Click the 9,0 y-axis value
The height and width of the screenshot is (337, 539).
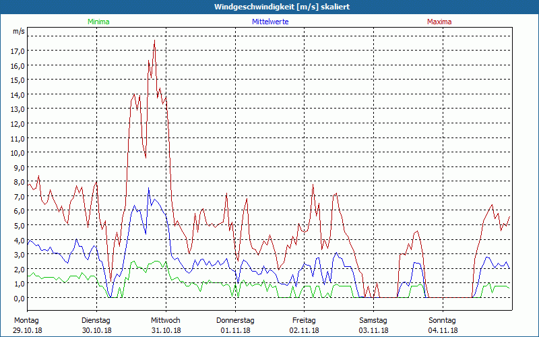pos(20,167)
